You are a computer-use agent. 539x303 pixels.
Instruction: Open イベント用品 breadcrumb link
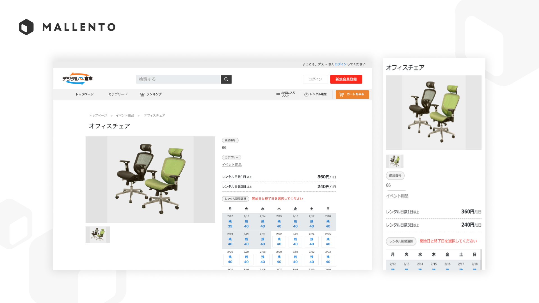pyautogui.click(x=125, y=116)
